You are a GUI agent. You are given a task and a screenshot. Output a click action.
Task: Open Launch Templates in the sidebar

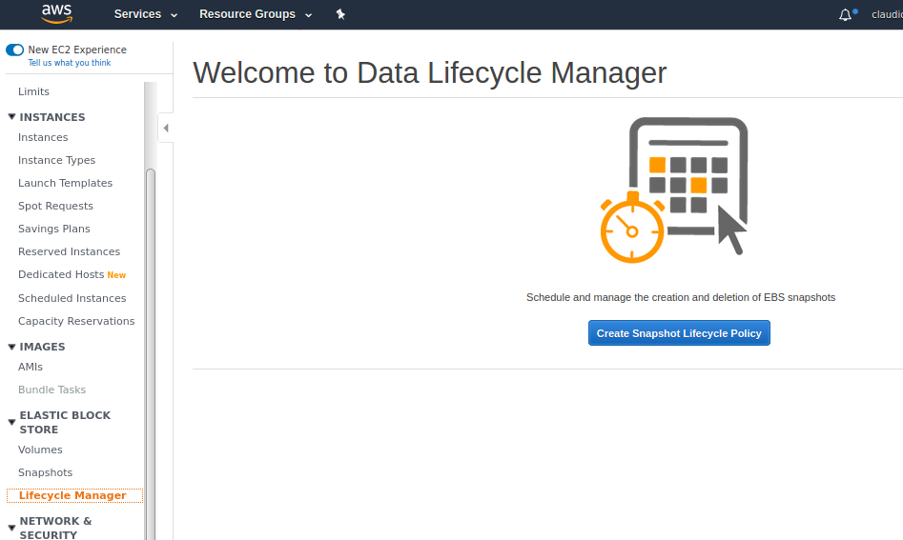click(65, 183)
